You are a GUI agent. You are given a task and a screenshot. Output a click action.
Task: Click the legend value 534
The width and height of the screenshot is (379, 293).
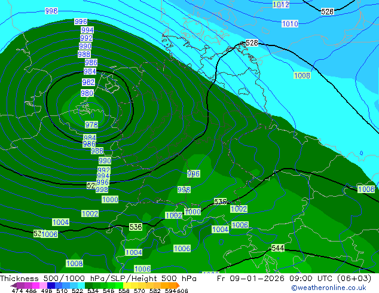point(93,291)
